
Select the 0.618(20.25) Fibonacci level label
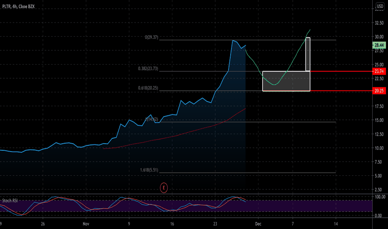(x=148, y=88)
